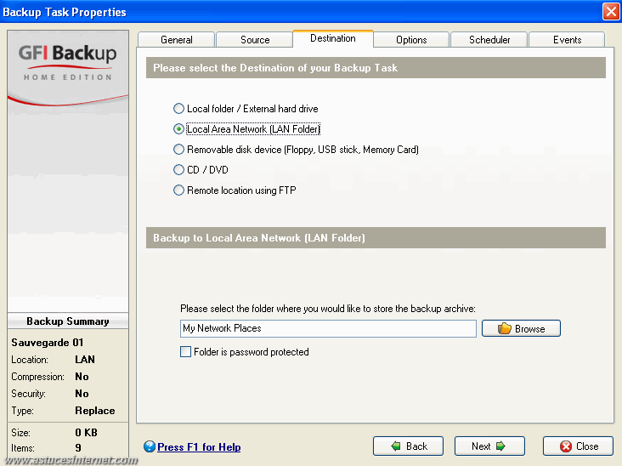Choose Remote location using FTP
The image size is (622, 466).
235,190
